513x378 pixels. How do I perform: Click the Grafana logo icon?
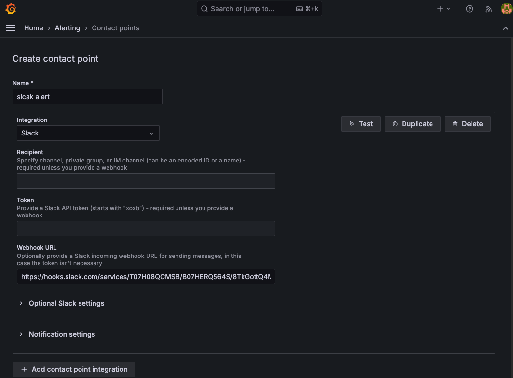(11, 9)
